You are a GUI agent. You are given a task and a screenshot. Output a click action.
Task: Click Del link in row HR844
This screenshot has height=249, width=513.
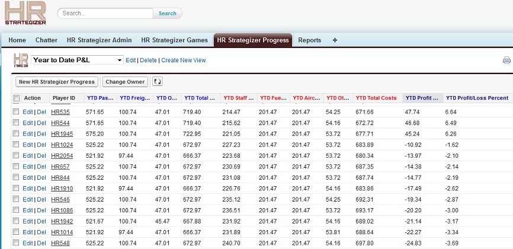point(41,178)
